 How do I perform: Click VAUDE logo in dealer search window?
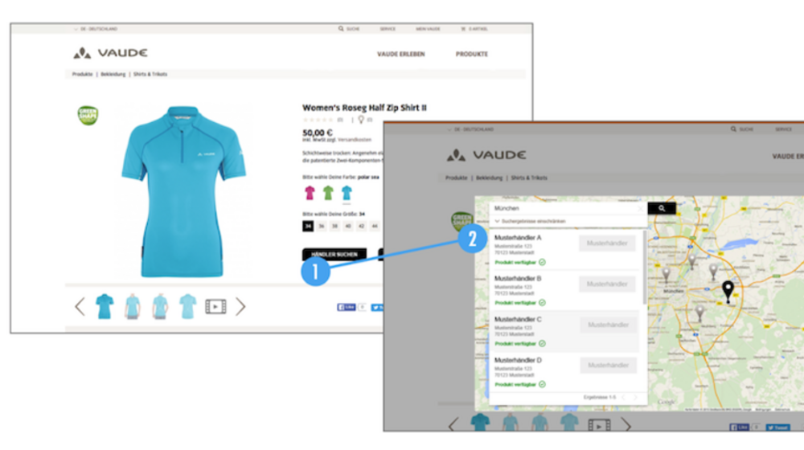pos(486,155)
